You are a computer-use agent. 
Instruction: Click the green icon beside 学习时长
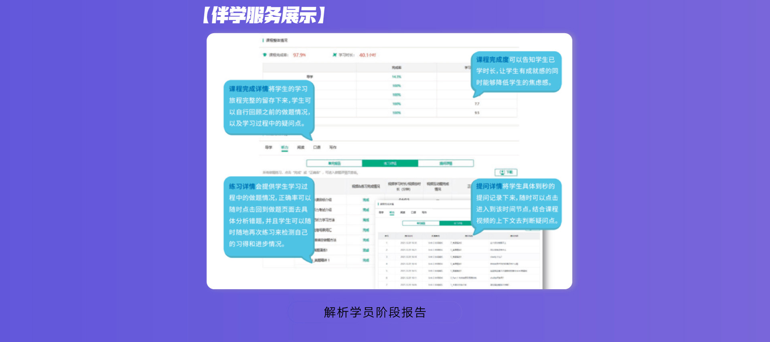[334, 55]
